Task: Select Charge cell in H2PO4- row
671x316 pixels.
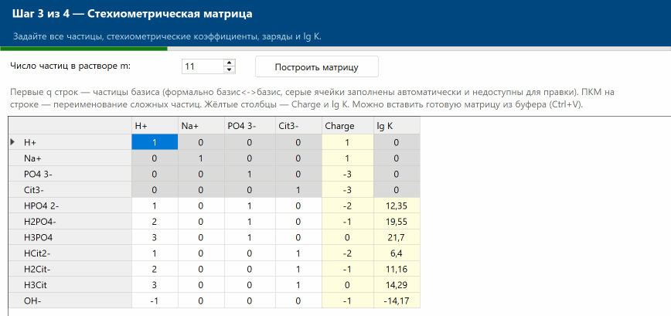Action: pos(348,221)
